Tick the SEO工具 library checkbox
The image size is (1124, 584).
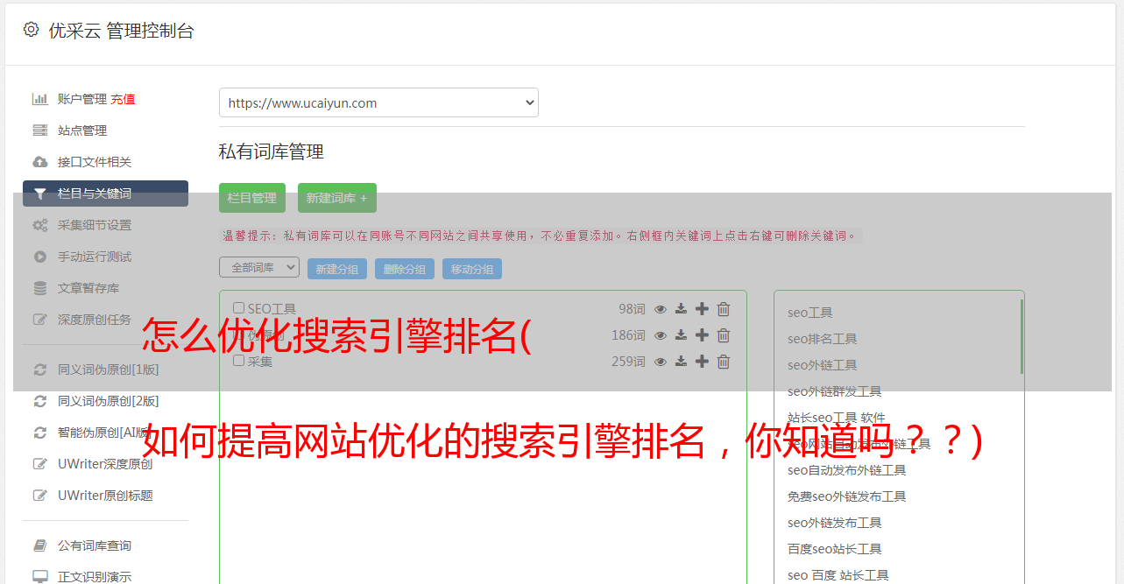click(x=239, y=308)
